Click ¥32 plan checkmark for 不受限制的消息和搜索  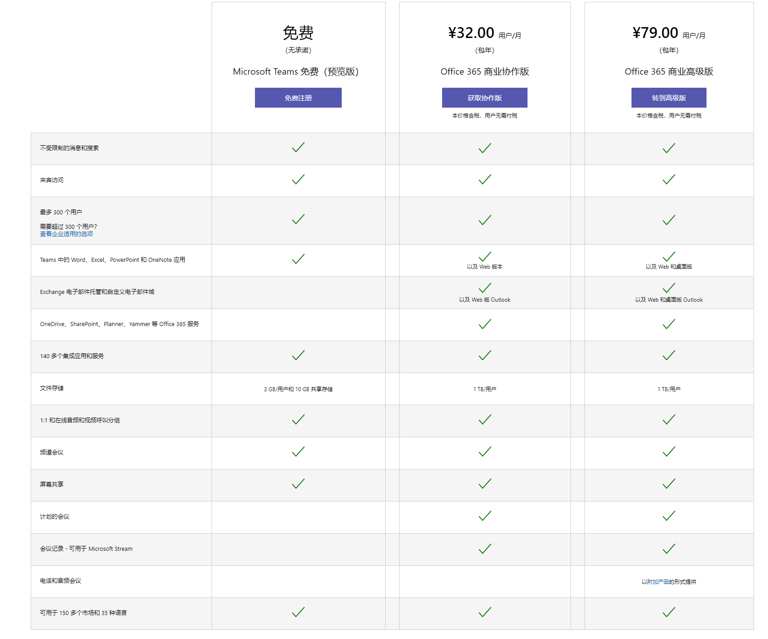485,148
